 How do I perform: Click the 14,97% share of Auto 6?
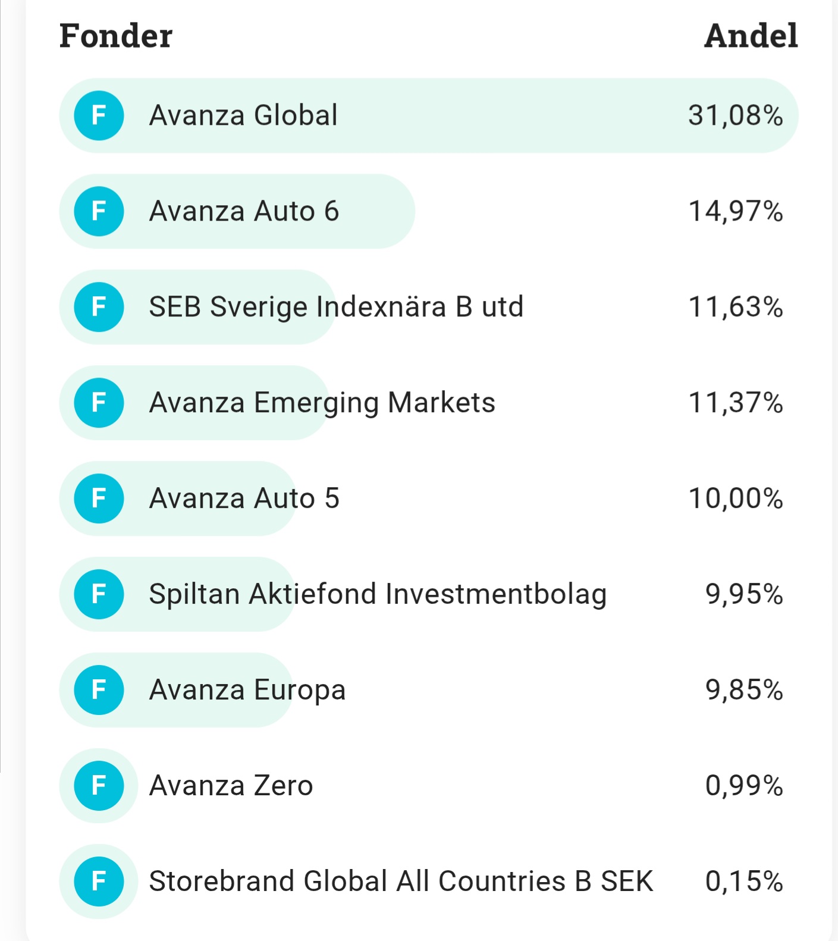(735, 211)
